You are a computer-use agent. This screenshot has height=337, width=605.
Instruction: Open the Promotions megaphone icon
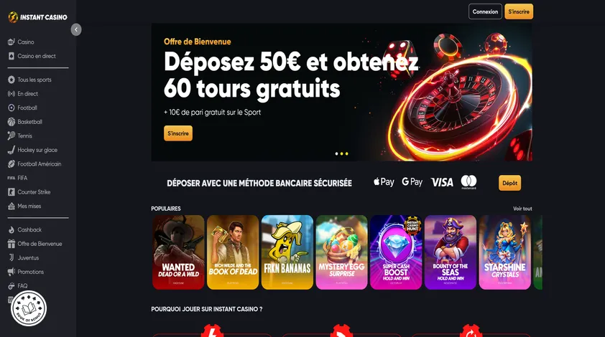[x=11, y=272]
